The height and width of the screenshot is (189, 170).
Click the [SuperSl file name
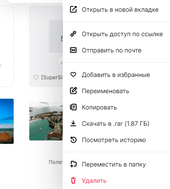[52, 77]
